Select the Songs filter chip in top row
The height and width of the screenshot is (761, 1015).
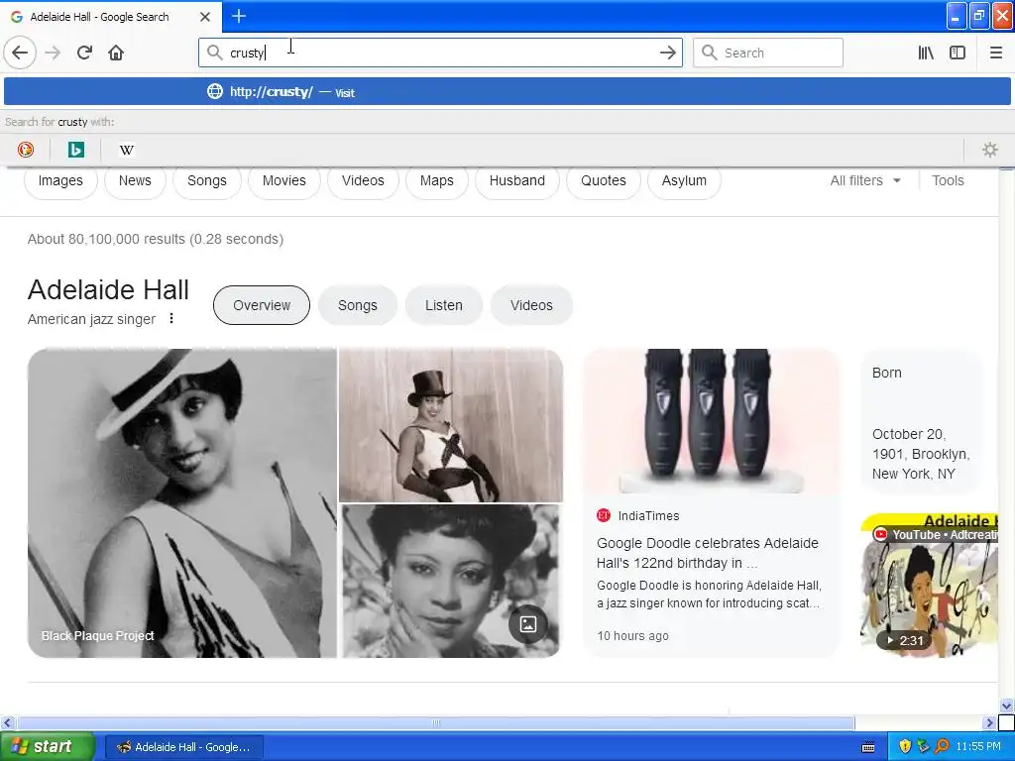(x=206, y=180)
